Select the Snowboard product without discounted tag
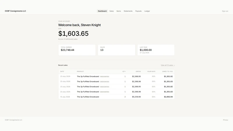 [88, 97]
